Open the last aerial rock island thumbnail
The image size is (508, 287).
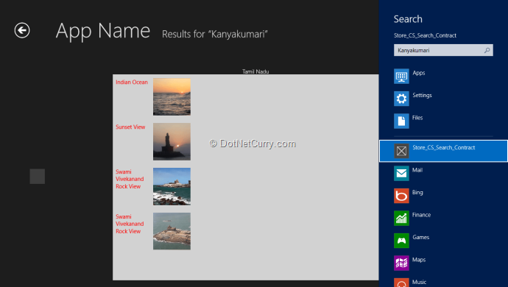pyautogui.click(x=172, y=231)
